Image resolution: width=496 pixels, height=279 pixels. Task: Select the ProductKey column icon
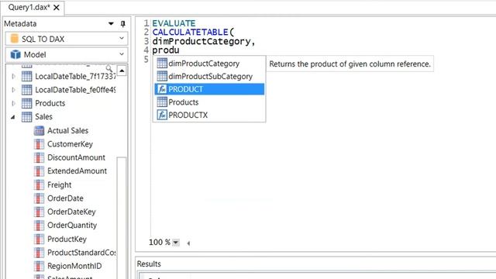tap(39, 239)
